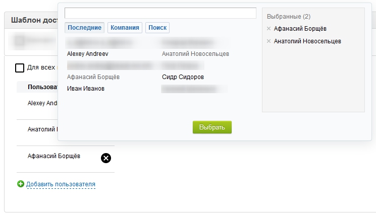376x216 pixels.
Task: Click greyed Афанасий Борщёв in picker list
Action: pyautogui.click(x=93, y=77)
